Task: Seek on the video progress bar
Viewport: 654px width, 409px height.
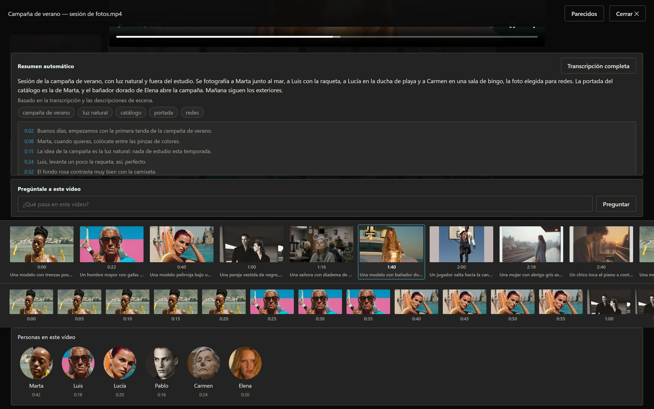Action: pyautogui.click(x=327, y=37)
